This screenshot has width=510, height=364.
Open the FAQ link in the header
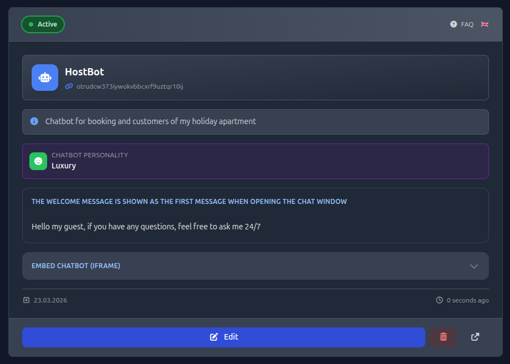[467, 24]
